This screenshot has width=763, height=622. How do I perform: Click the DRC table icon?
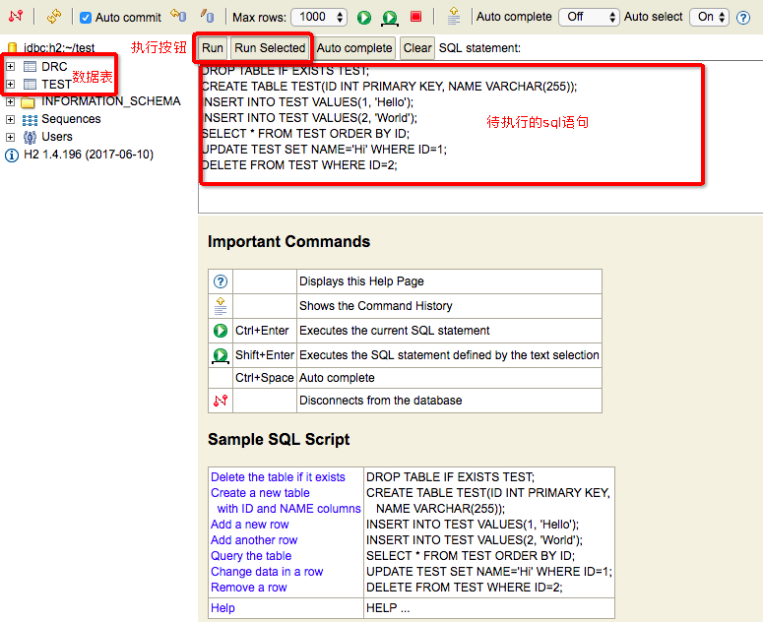tap(30, 66)
